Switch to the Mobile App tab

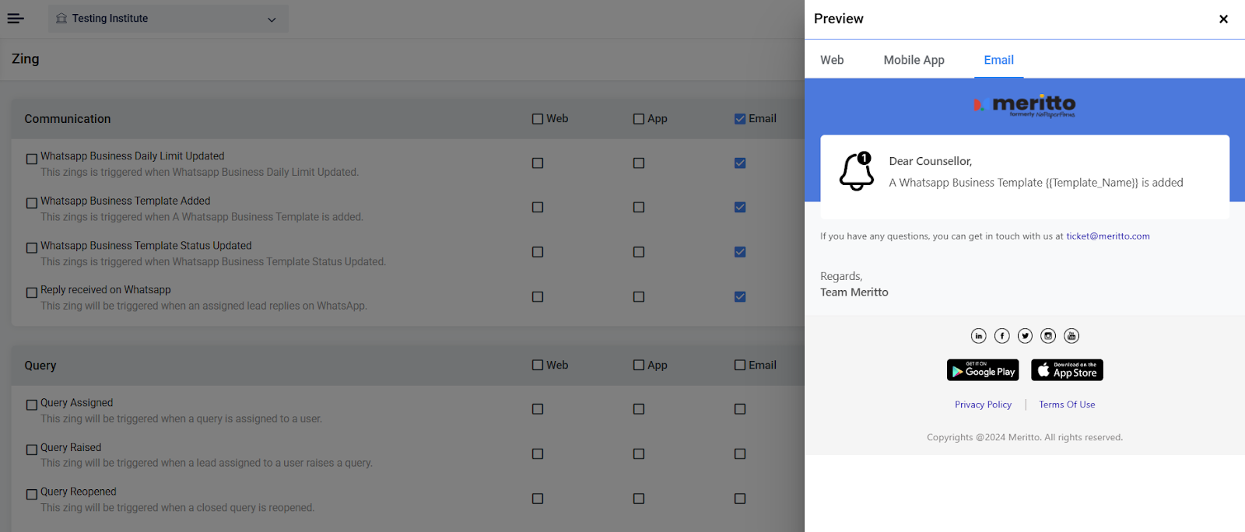coord(914,60)
